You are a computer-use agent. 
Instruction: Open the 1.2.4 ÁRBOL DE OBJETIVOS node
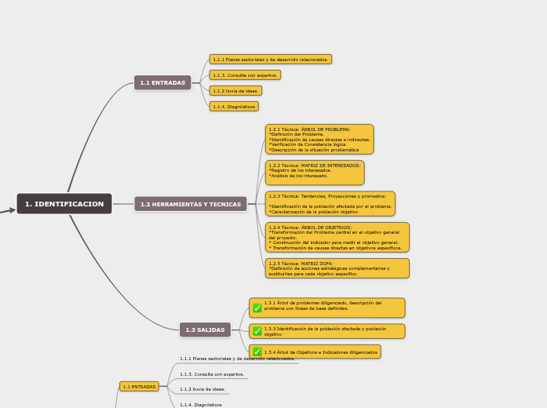point(337,237)
